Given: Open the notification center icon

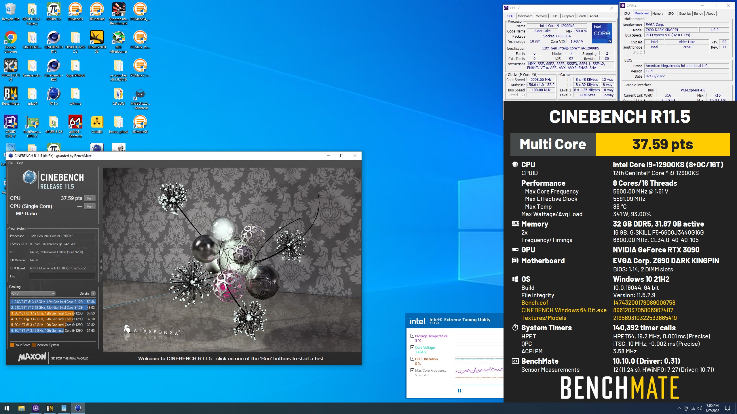Looking at the screenshot, I should (727, 408).
